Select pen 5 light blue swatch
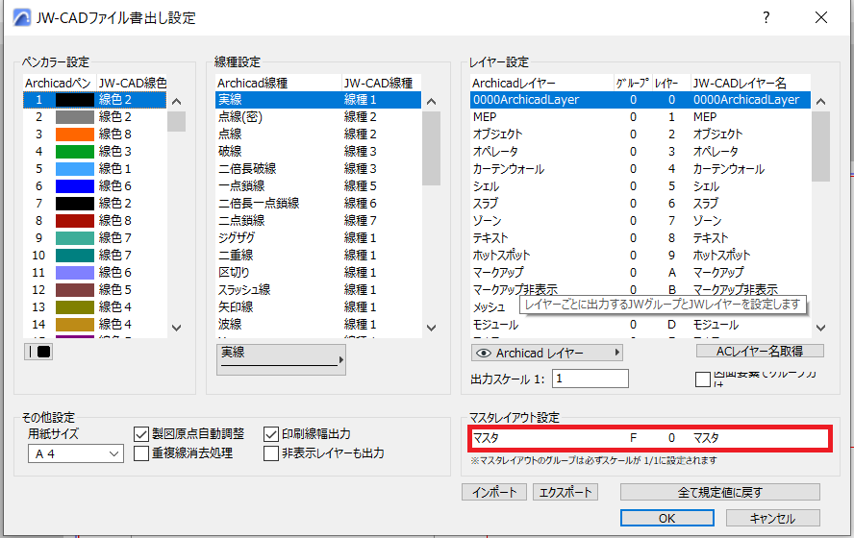 (x=75, y=169)
